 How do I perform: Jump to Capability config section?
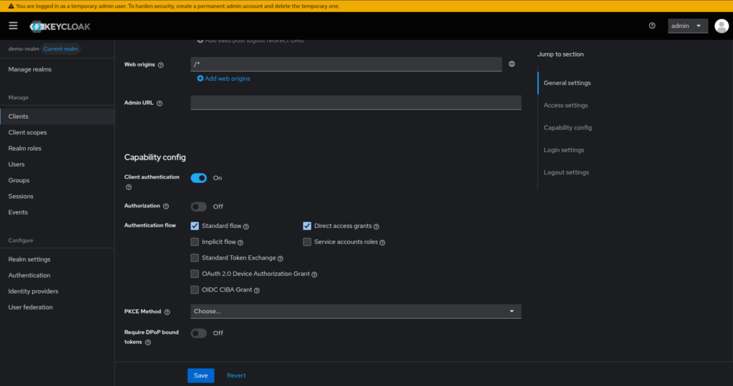[568, 127]
